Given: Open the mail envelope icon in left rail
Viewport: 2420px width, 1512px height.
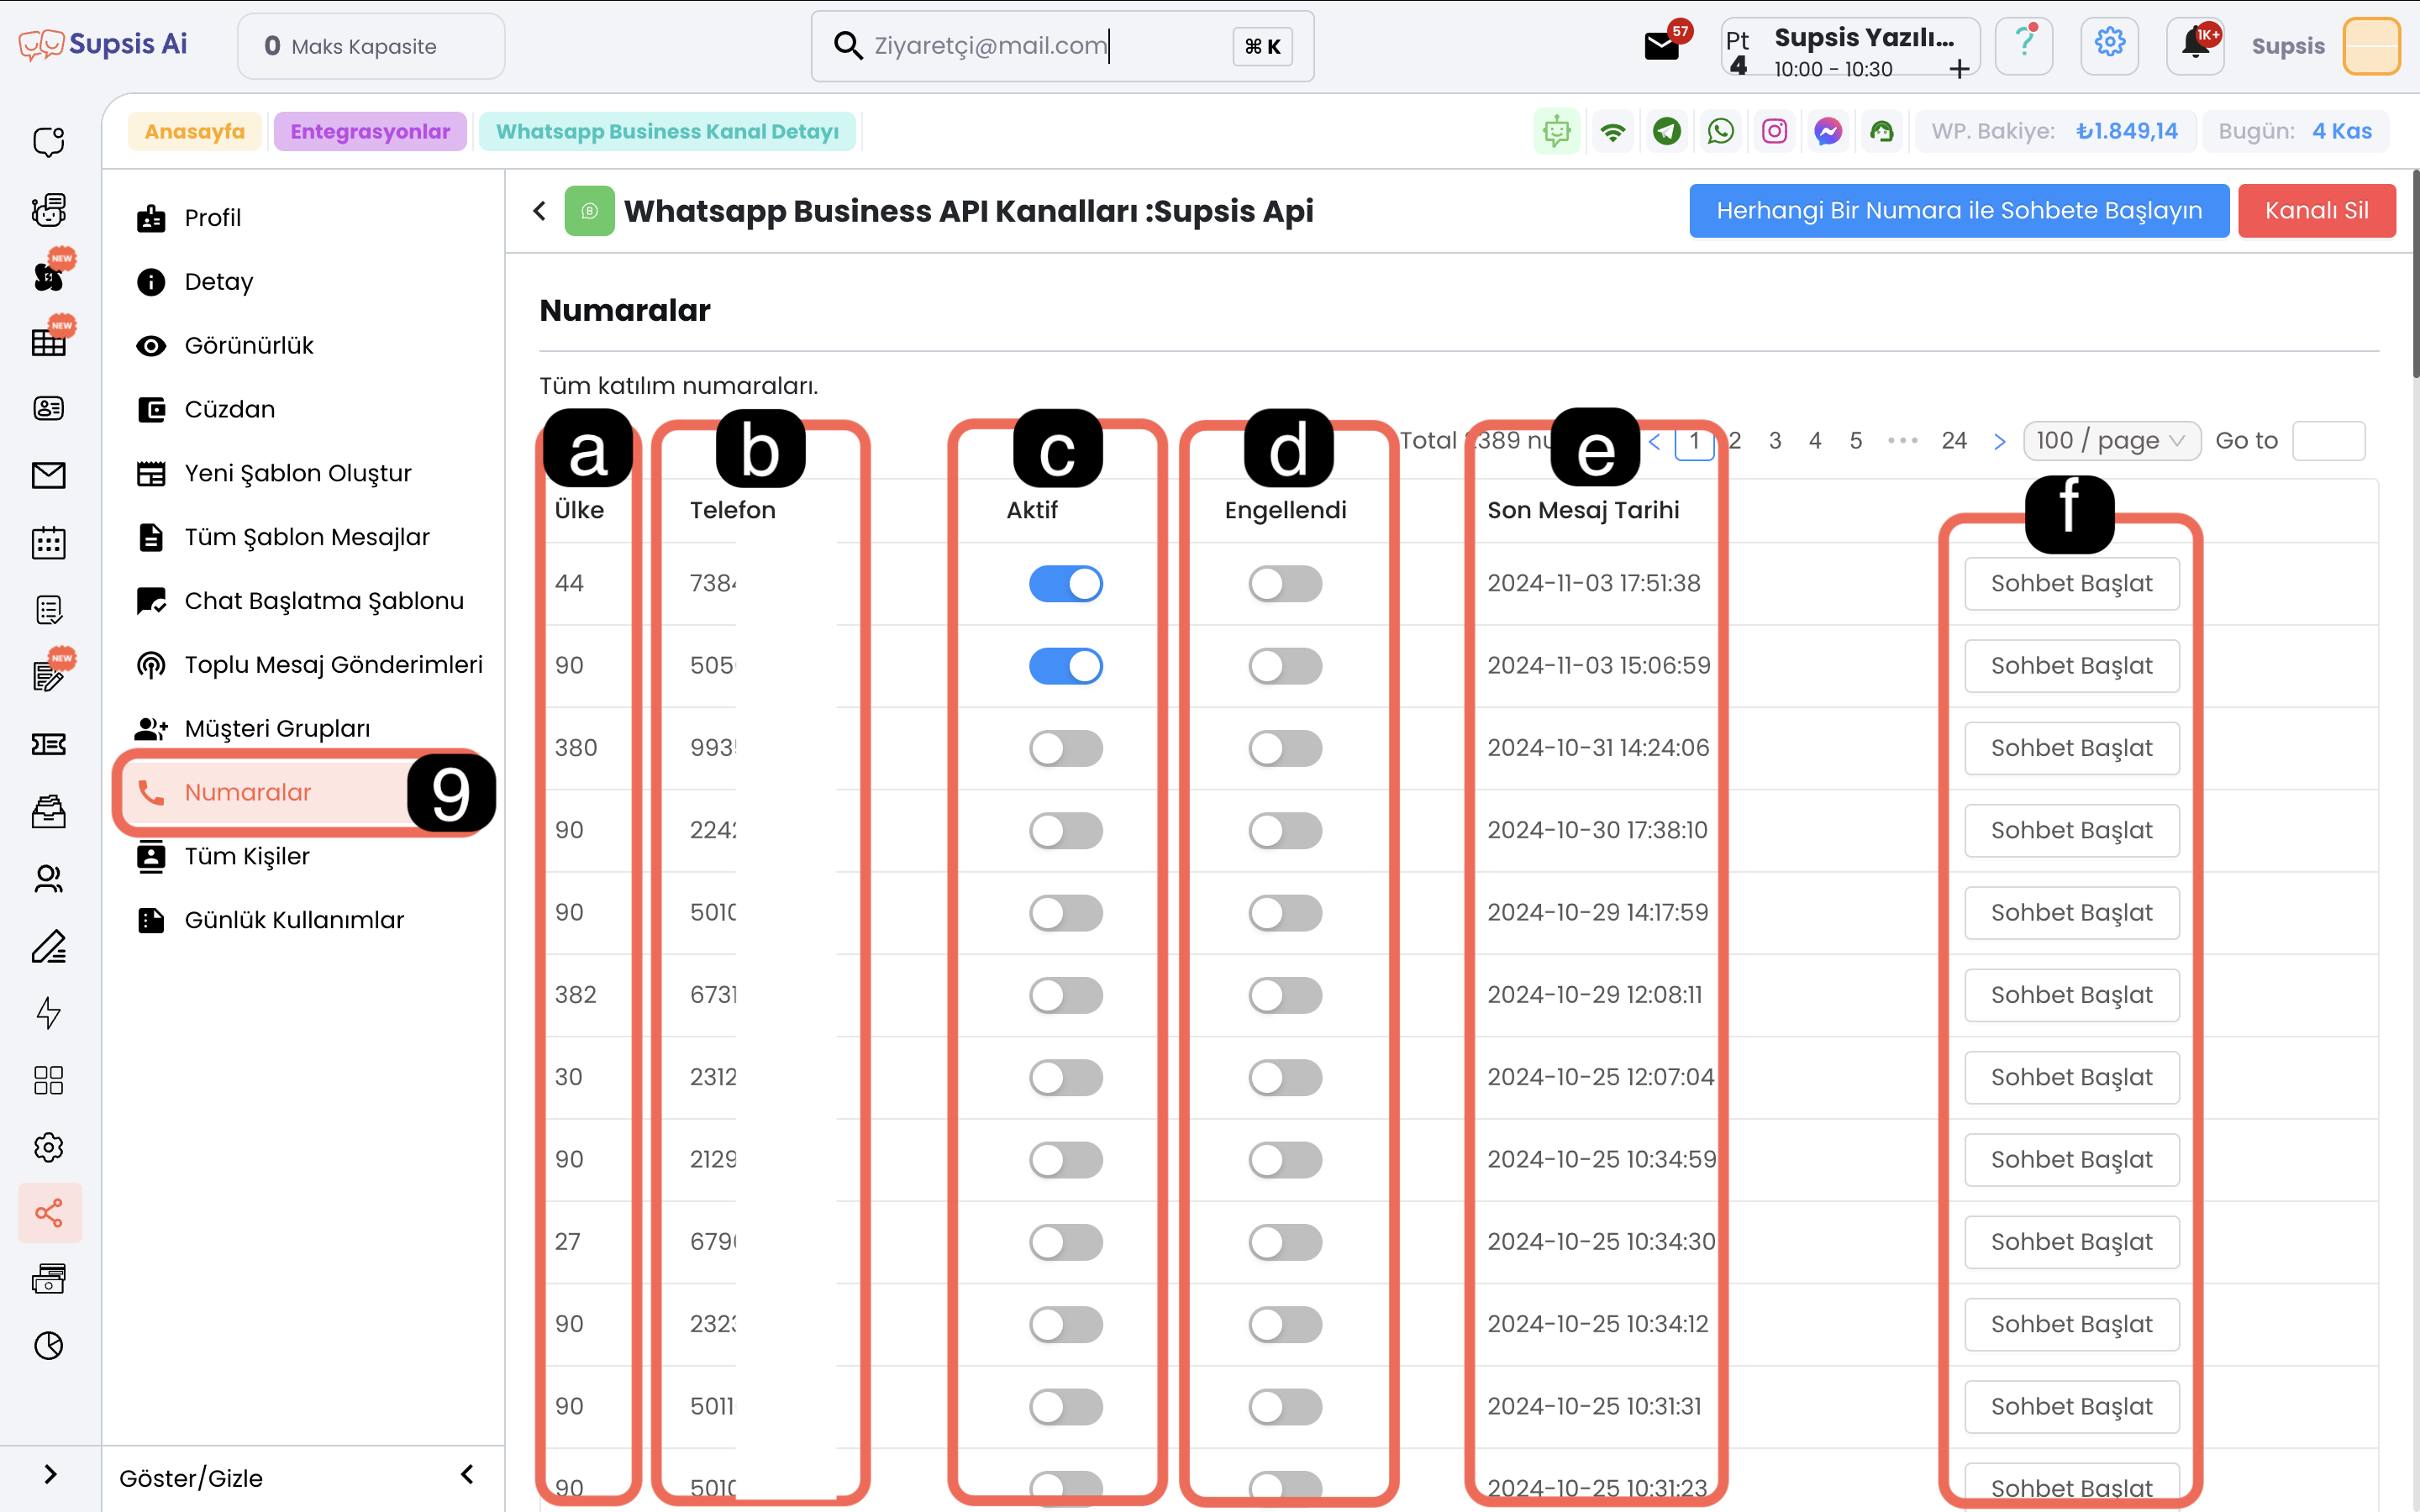Looking at the screenshot, I should click(x=48, y=475).
